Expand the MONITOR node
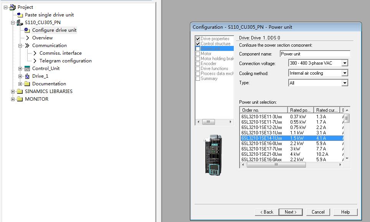 click(x=13, y=100)
